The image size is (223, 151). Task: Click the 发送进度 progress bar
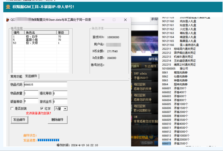[x=48, y=140]
